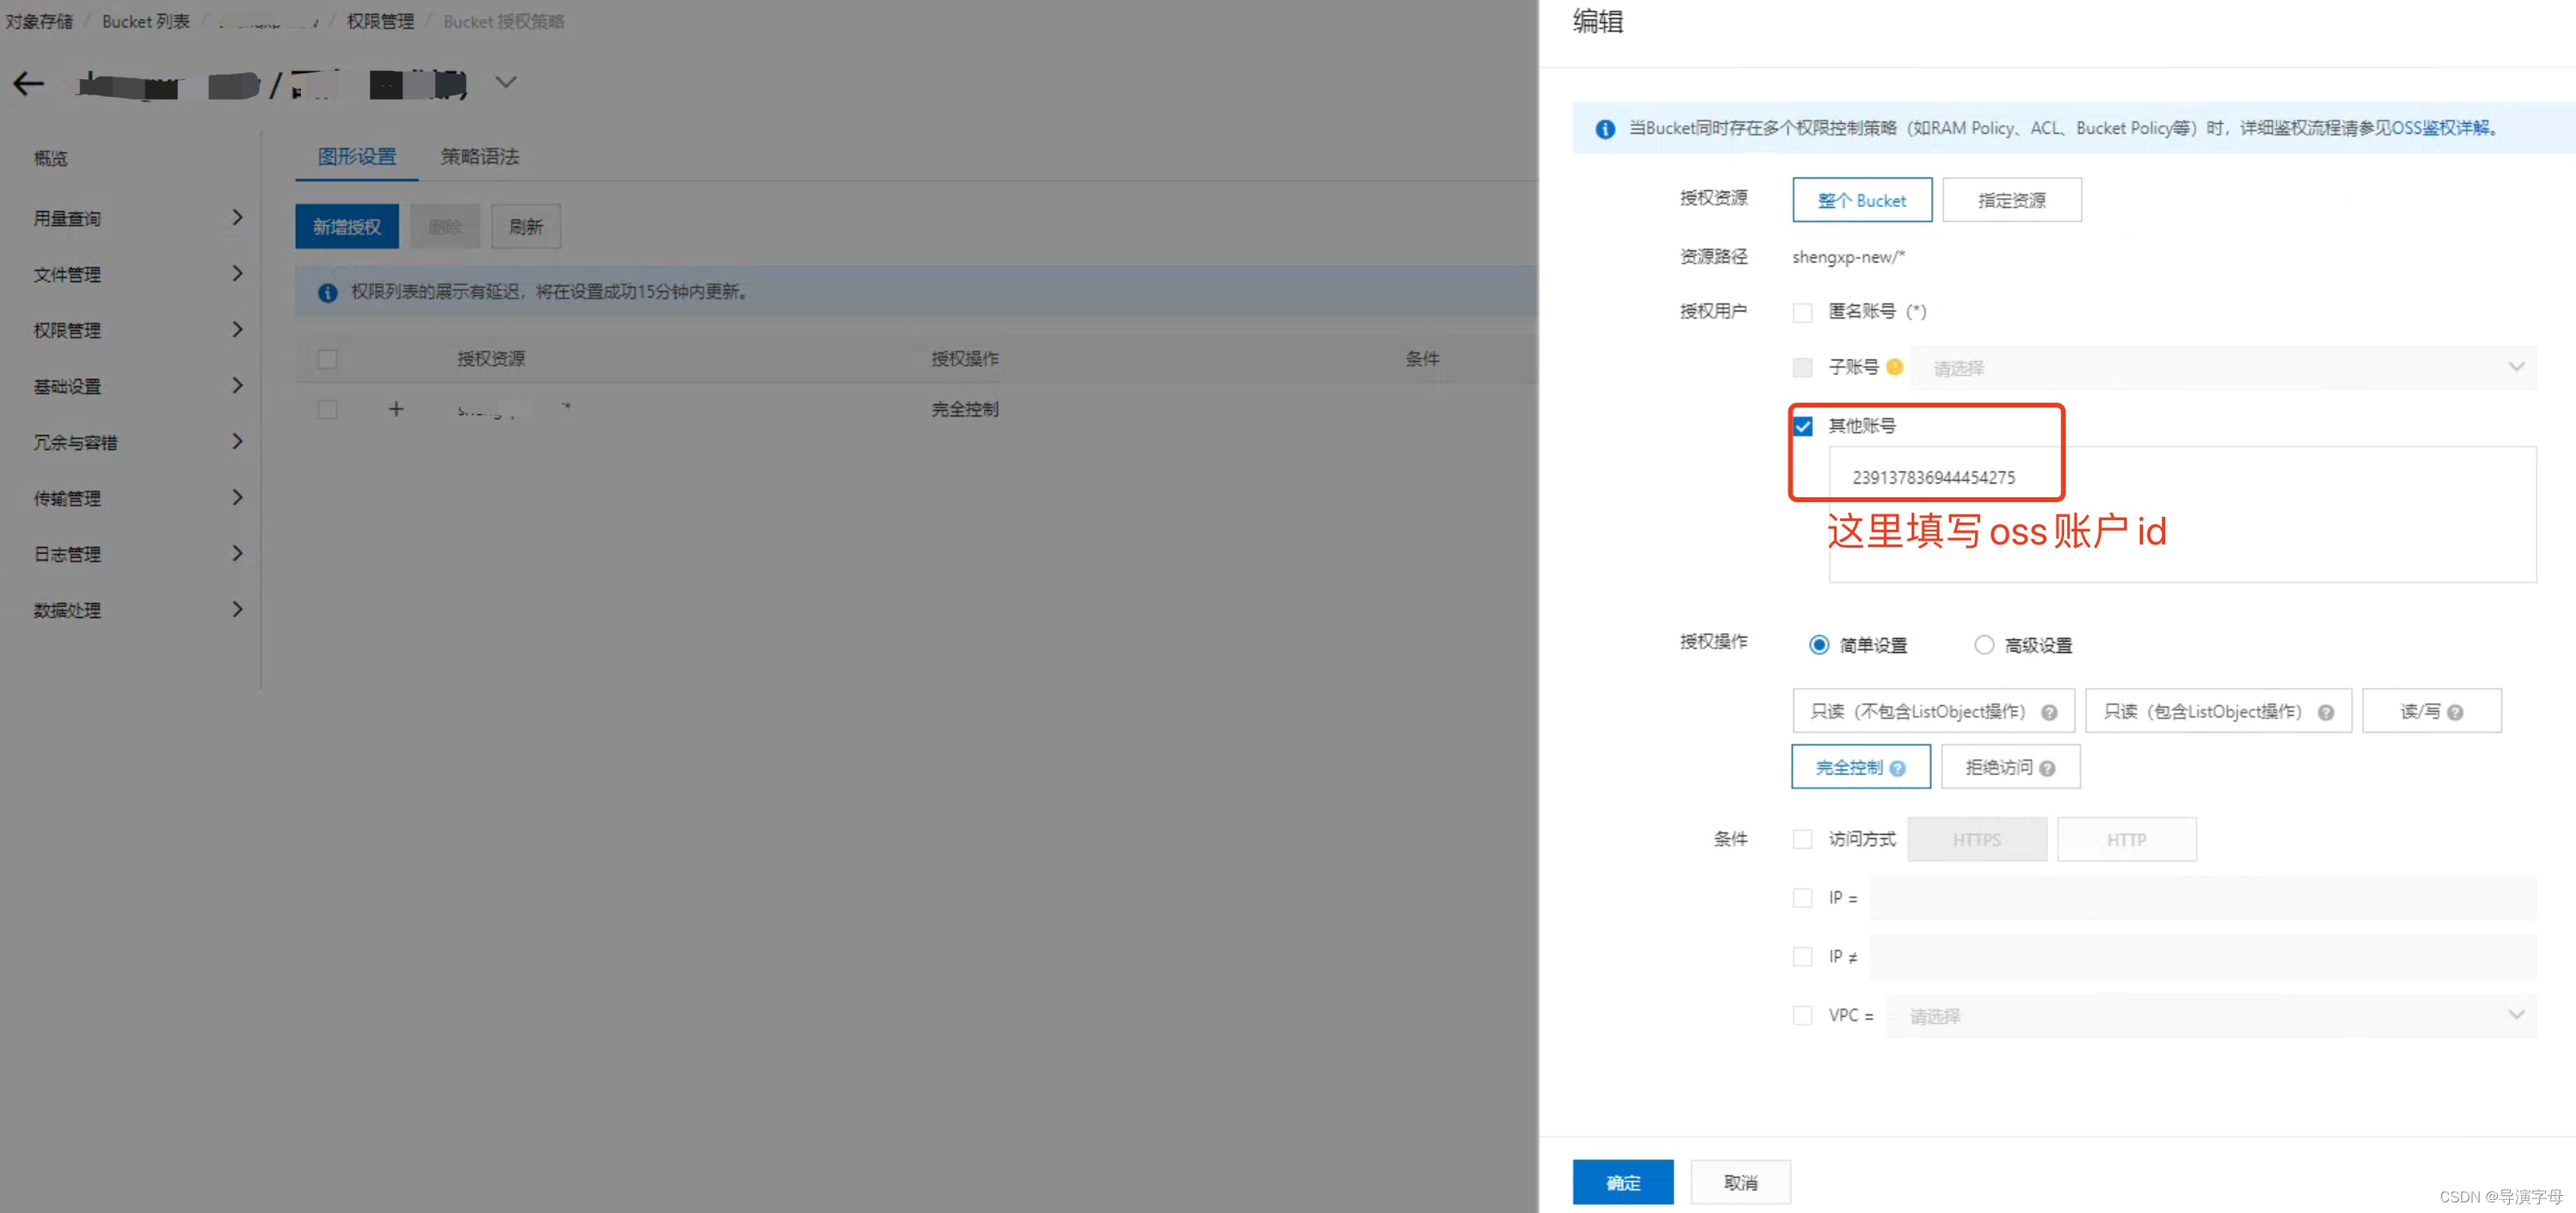The height and width of the screenshot is (1213, 2576).
Task: Enable the IP ≠ condition checkbox
Action: pyautogui.click(x=1802, y=957)
